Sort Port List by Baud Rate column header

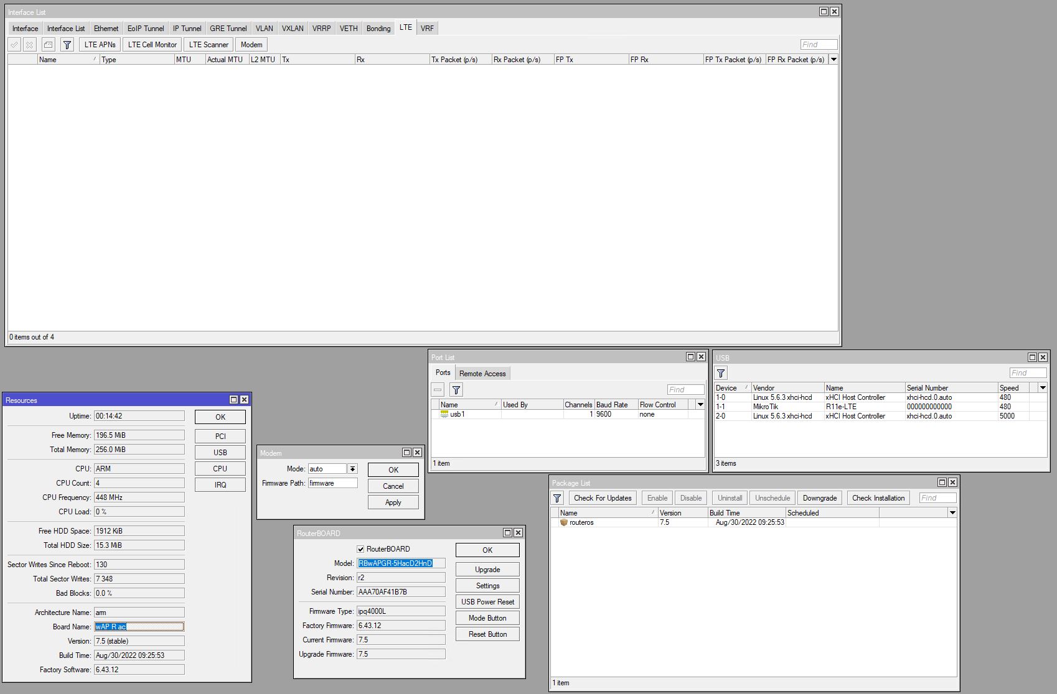616,405
